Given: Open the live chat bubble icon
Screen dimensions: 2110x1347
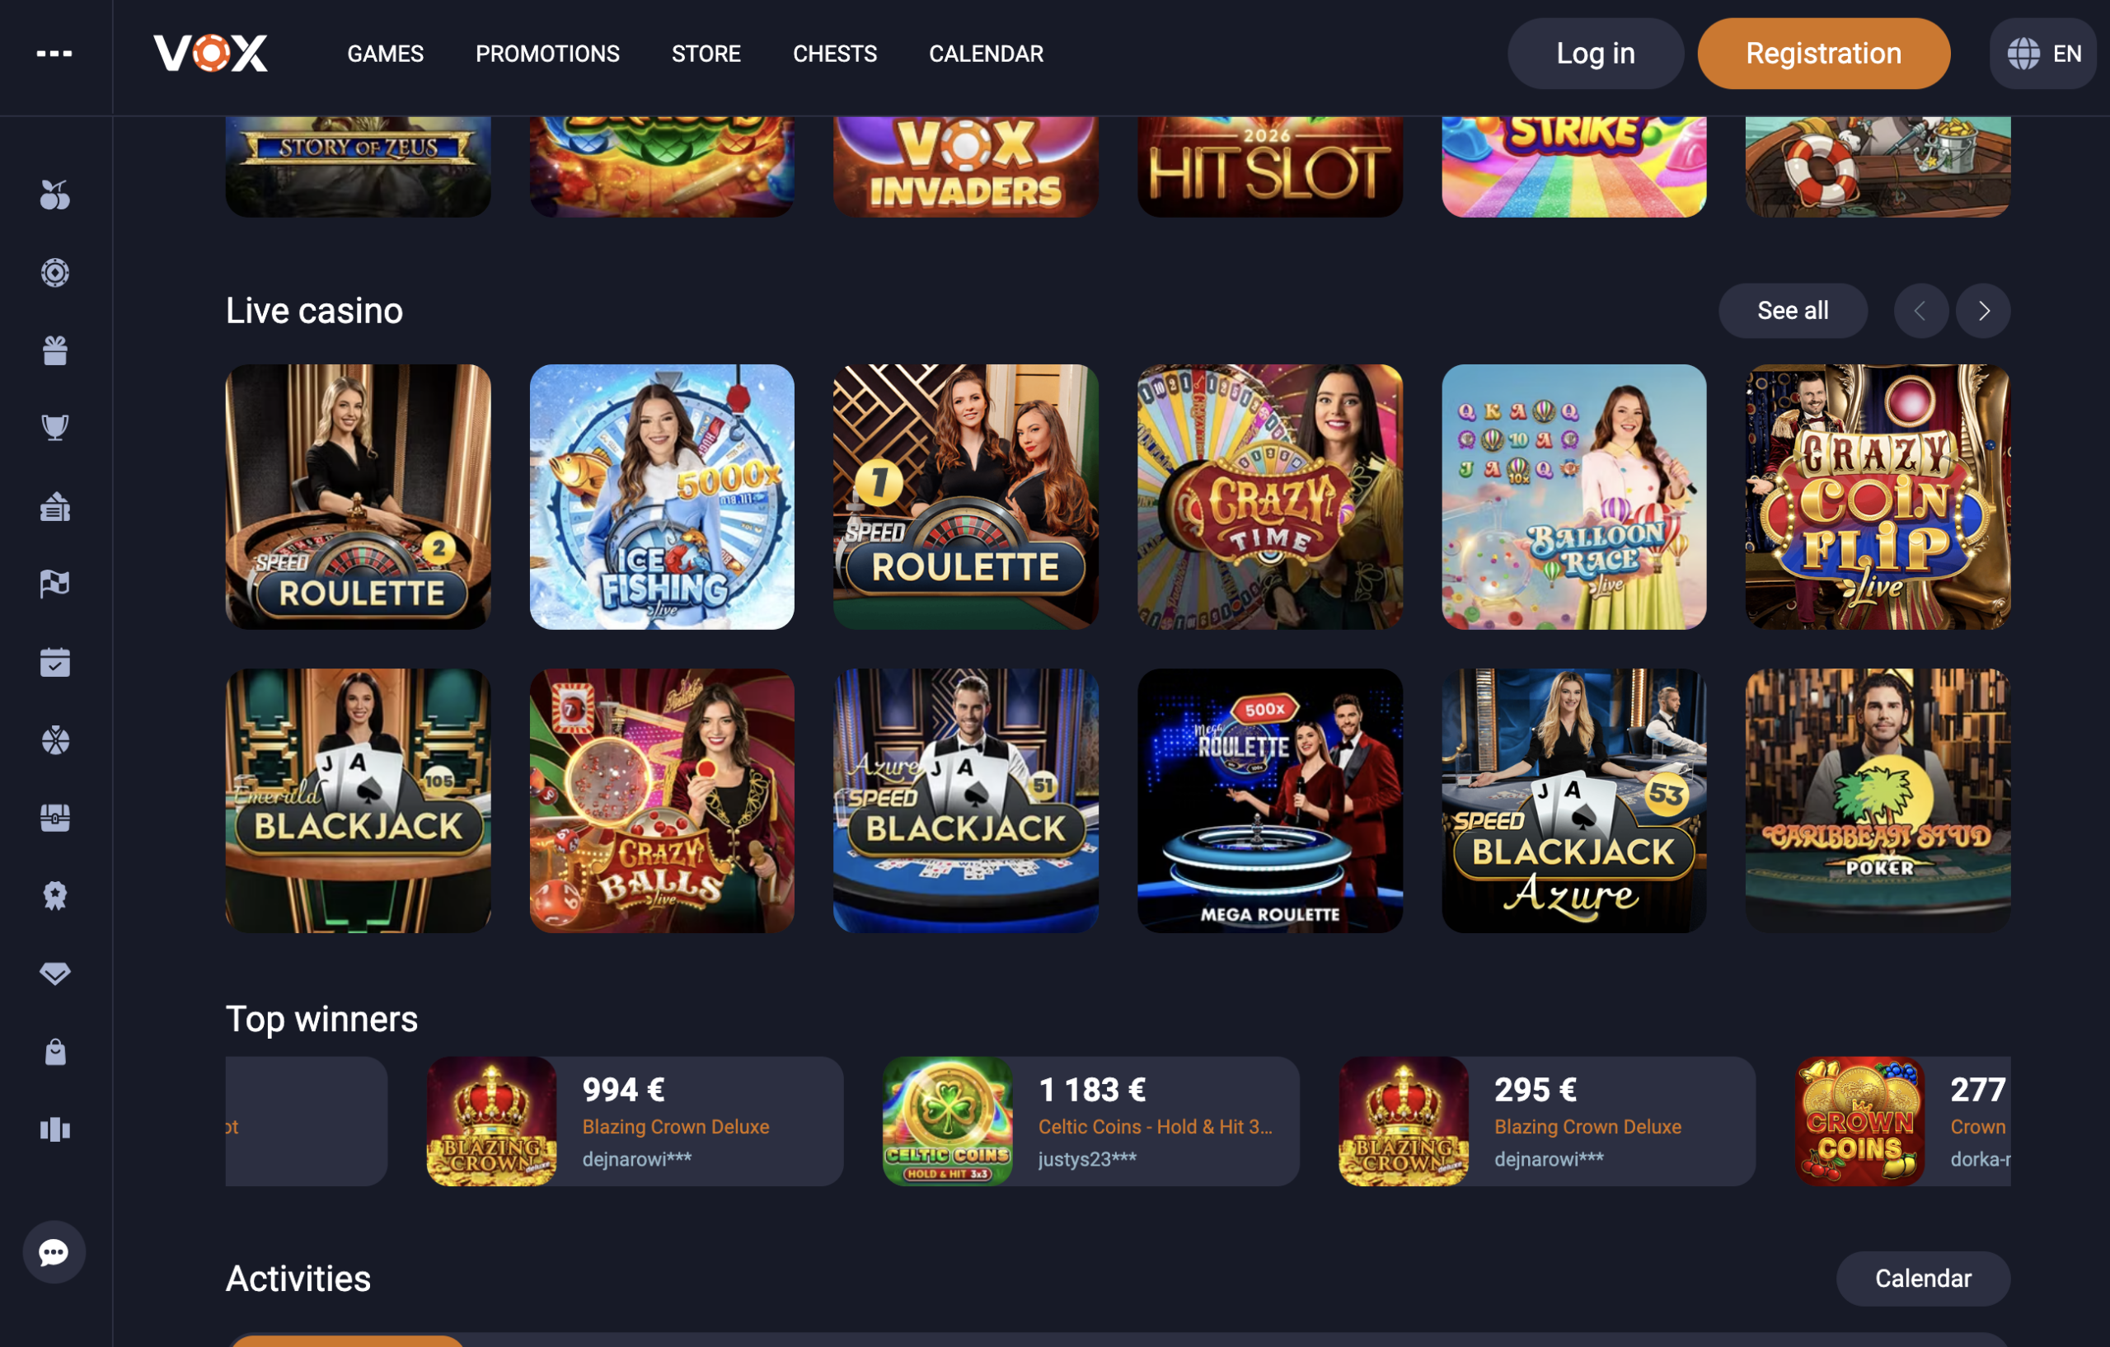Looking at the screenshot, I should click(54, 1252).
